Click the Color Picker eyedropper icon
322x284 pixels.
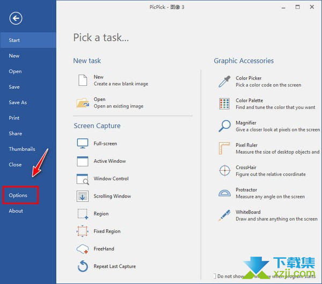[x=224, y=82]
